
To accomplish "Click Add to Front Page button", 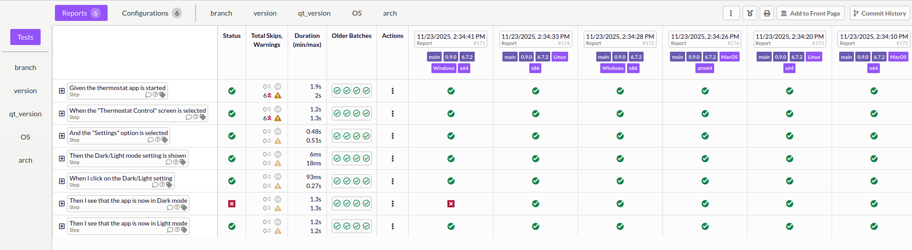I will tap(810, 13).
